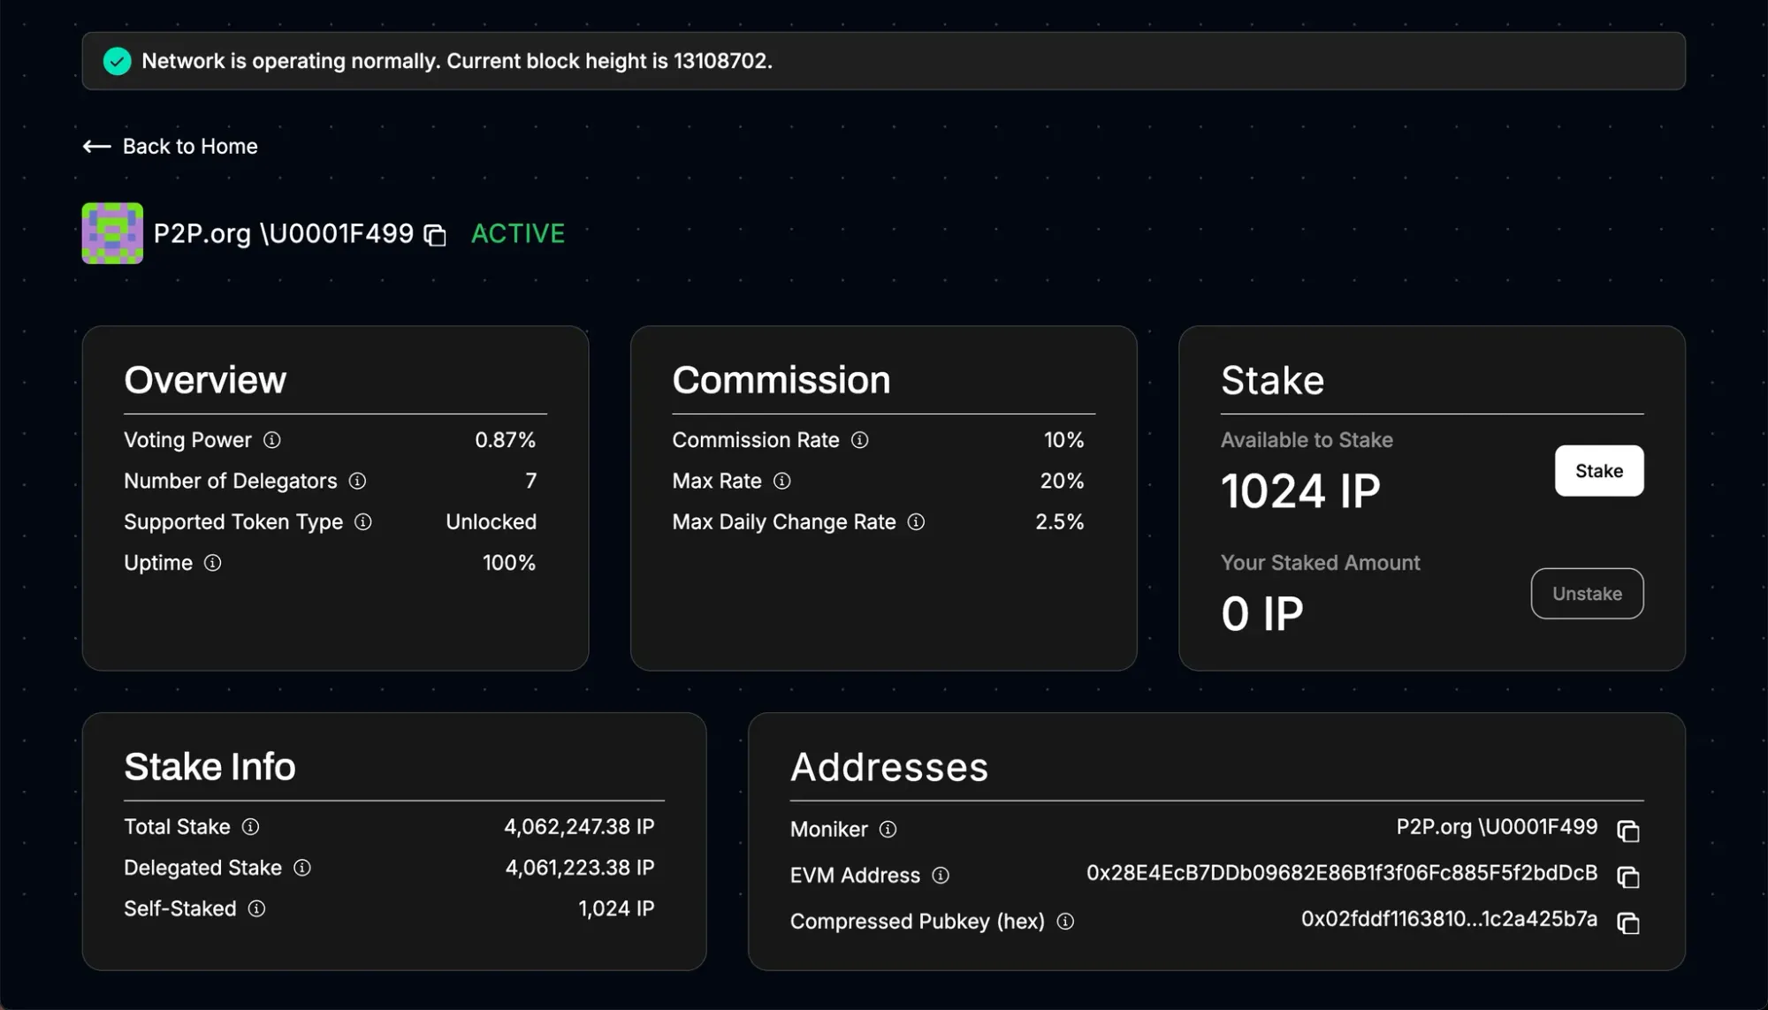
Task: Click Self-Staked info icon
Action: point(257,908)
